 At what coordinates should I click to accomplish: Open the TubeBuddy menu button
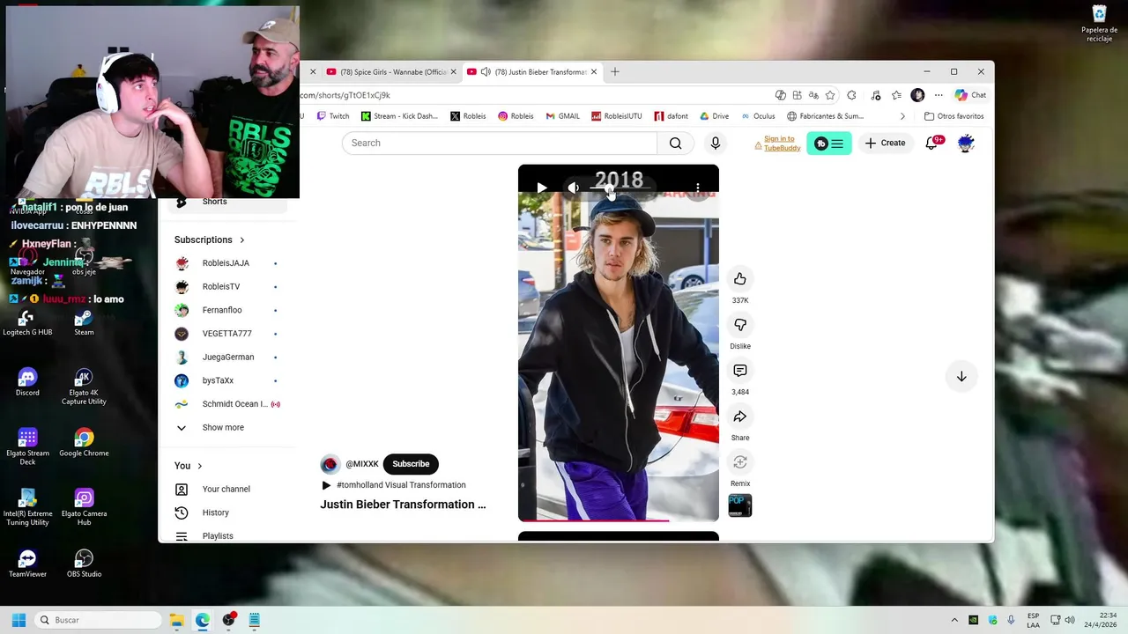tap(829, 144)
